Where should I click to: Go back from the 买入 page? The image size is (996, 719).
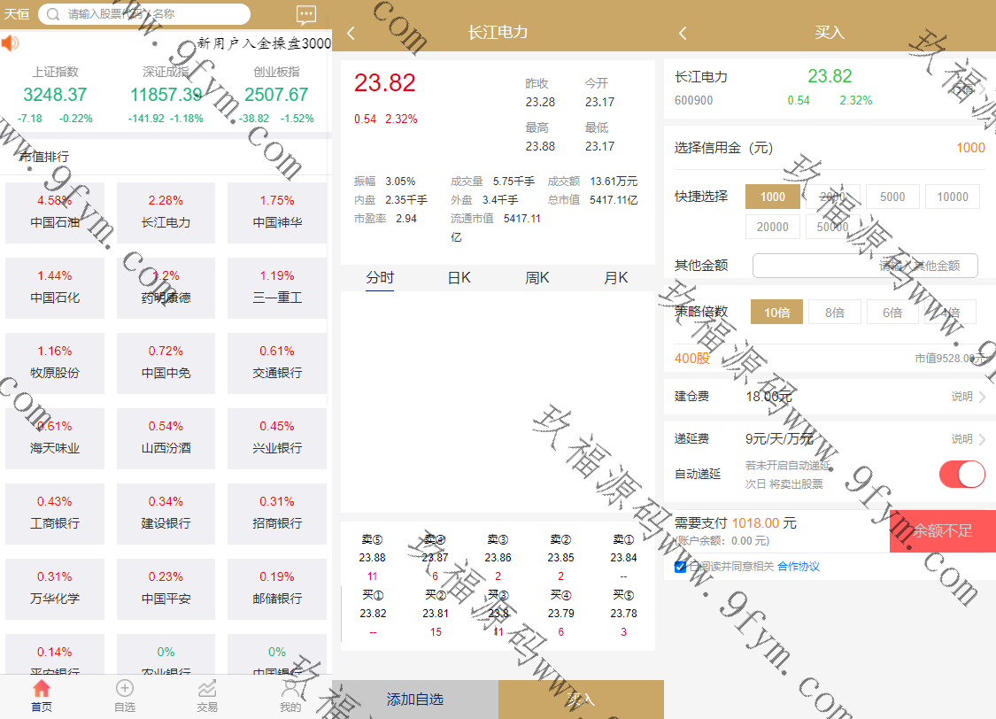click(x=683, y=33)
